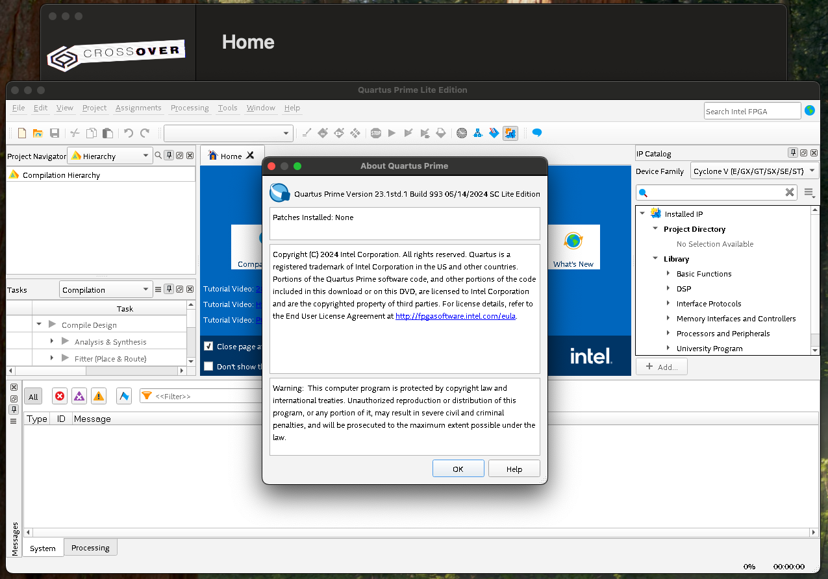Viewport: 828px width, 579px height.
Task: Open the fpgasoftware.intel.com/eula link
Action: (x=455, y=316)
